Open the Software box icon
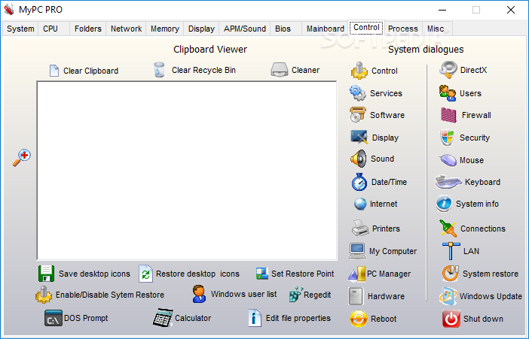The width and height of the screenshot is (529, 339). pyautogui.click(x=358, y=115)
